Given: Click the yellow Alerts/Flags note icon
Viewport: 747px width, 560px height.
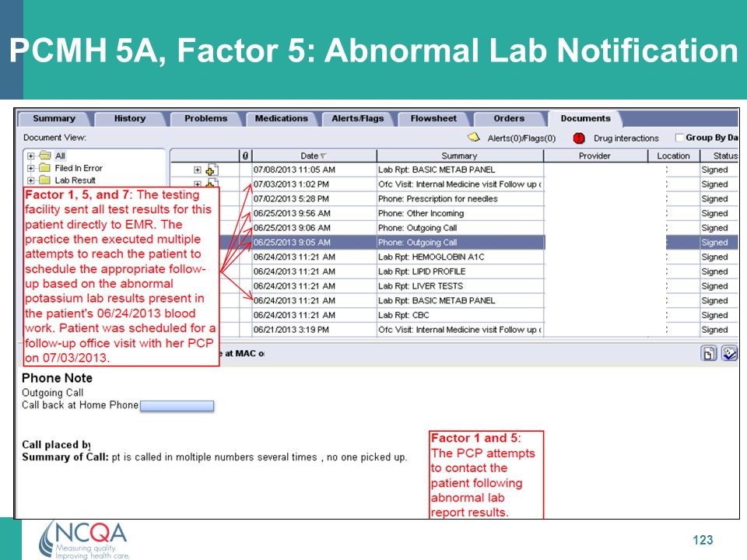Looking at the screenshot, I should click(x=474, y=138).
